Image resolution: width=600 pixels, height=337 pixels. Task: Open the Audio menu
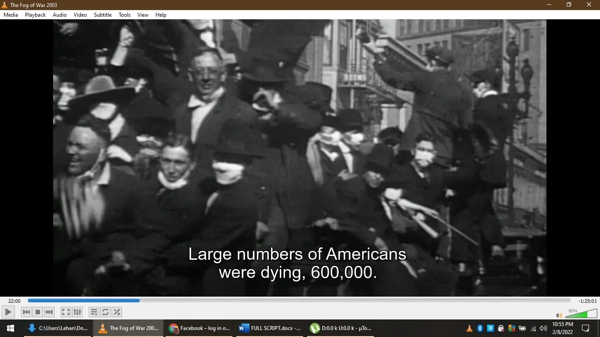[x=60, y=15]
